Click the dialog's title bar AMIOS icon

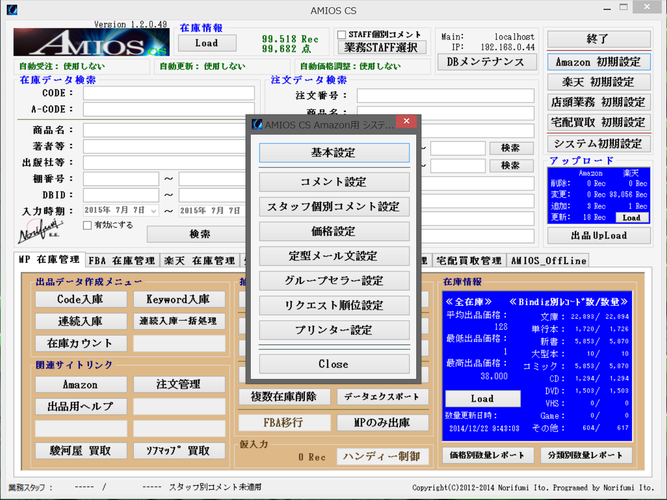[x=257, y=125]
